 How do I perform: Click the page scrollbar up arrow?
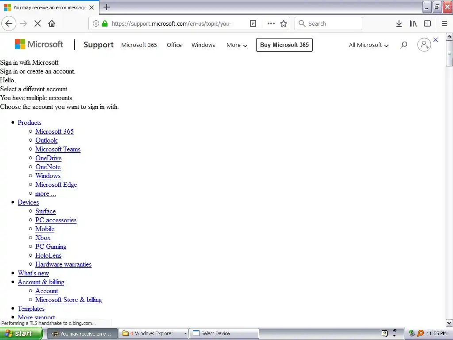[x=449, y=37]
